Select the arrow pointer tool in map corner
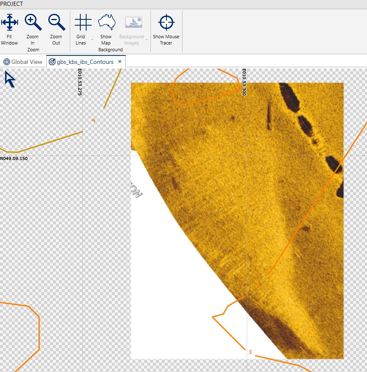This screenshot has width=367, height=372. (x=10, y=79)
